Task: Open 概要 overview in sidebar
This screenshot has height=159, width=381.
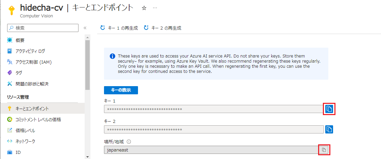Action: [x=20, y=40]
